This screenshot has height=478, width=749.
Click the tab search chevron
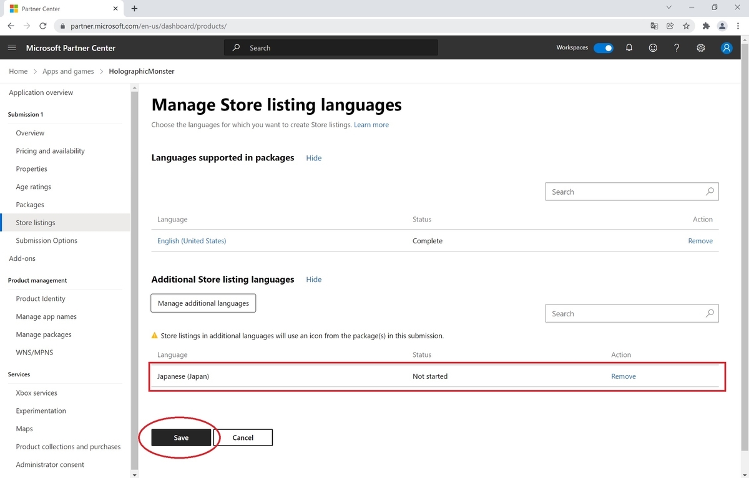[668, 7]
